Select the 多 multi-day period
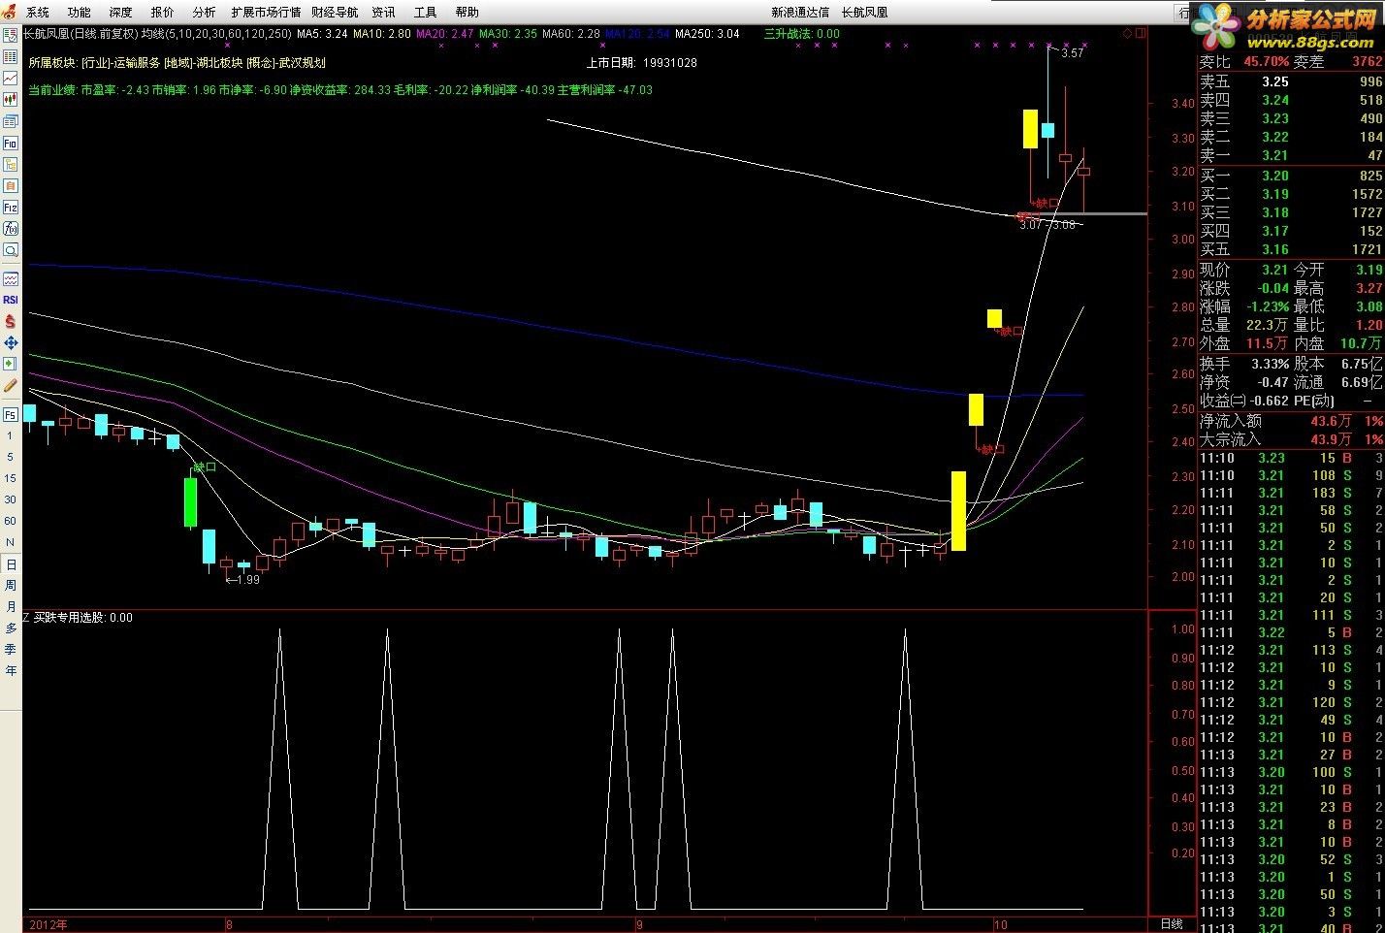1385x933 pixels. pyautogui.click(x=11, y=628)
